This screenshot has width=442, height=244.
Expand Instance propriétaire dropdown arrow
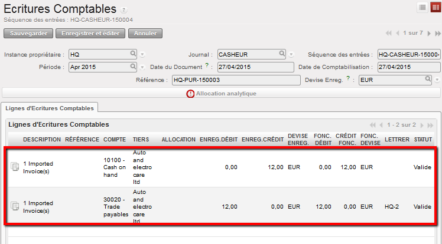[x=142, y=55]
